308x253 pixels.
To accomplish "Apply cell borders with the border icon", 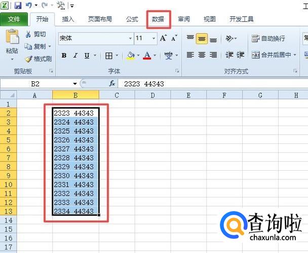I will pos(108,56).
